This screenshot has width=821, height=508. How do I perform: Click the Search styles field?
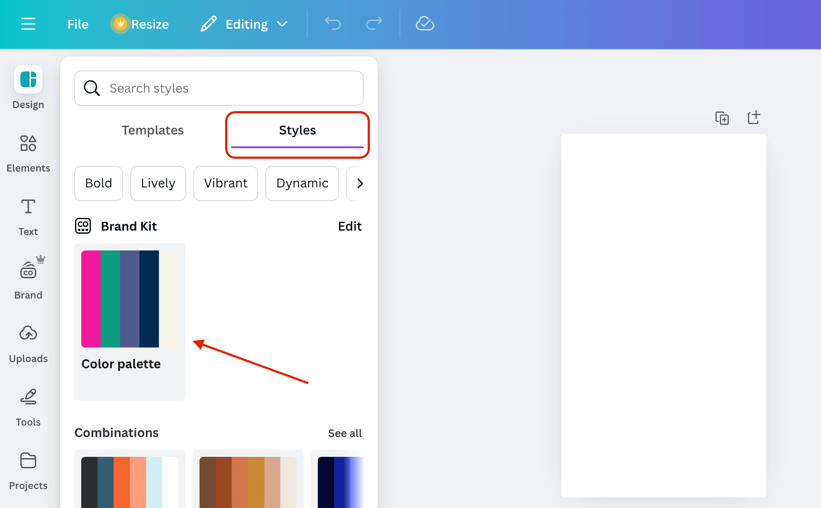click(219, 88)
